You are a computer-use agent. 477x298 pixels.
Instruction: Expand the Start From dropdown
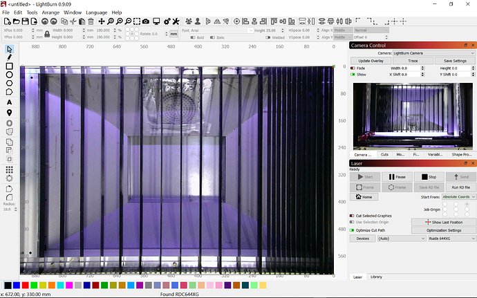[457, 197]
